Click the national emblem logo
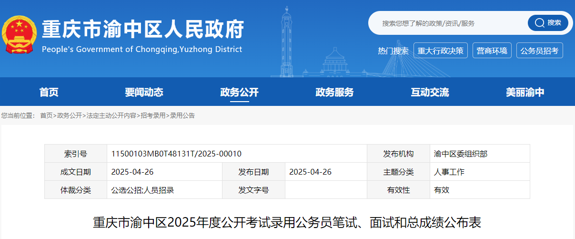The height and width of the screenshot is (239, 575). (19, 35)
